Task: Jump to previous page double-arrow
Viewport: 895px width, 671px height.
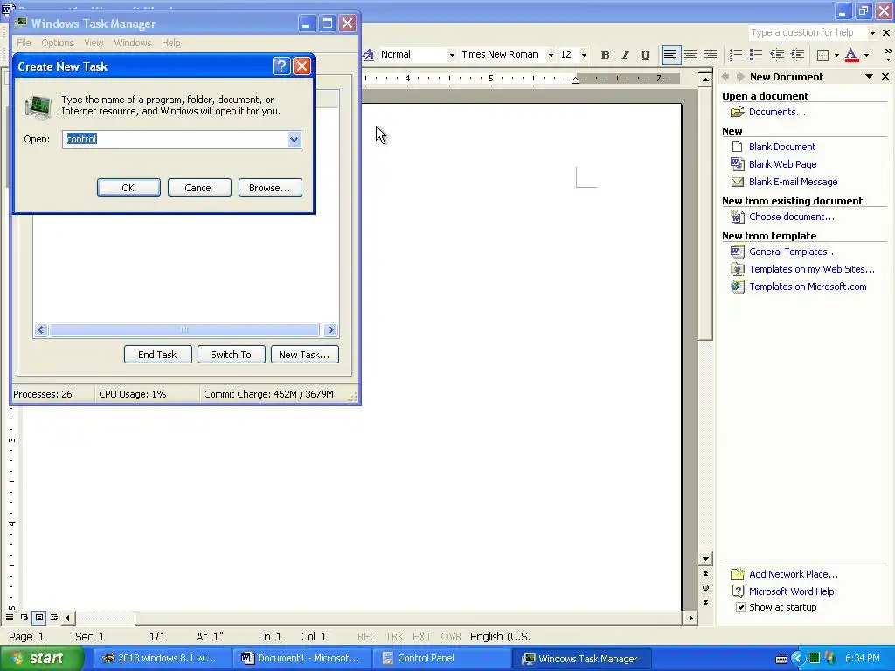Action: pyautogui.click(x=705, y=573)
